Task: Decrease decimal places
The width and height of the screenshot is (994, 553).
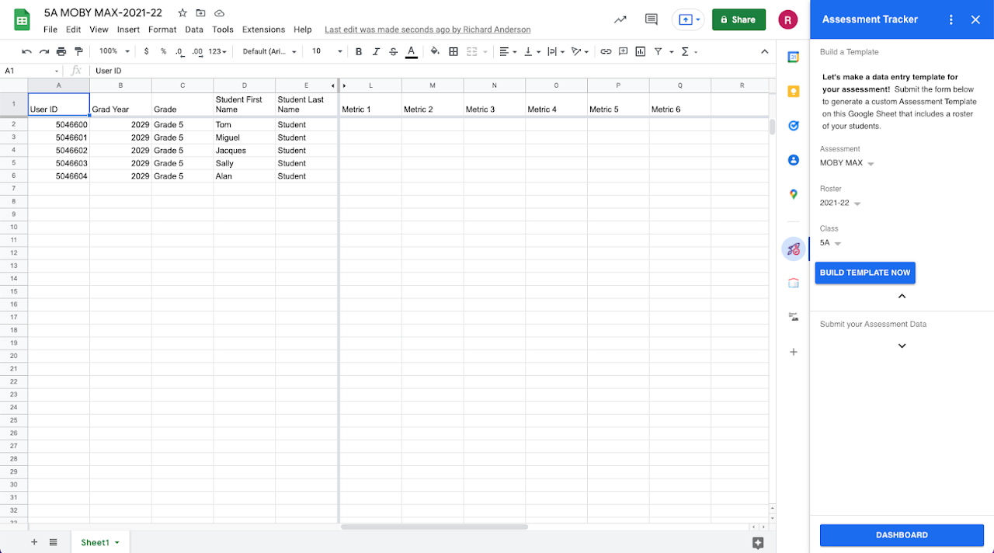Action: click(x=179, y=51)
